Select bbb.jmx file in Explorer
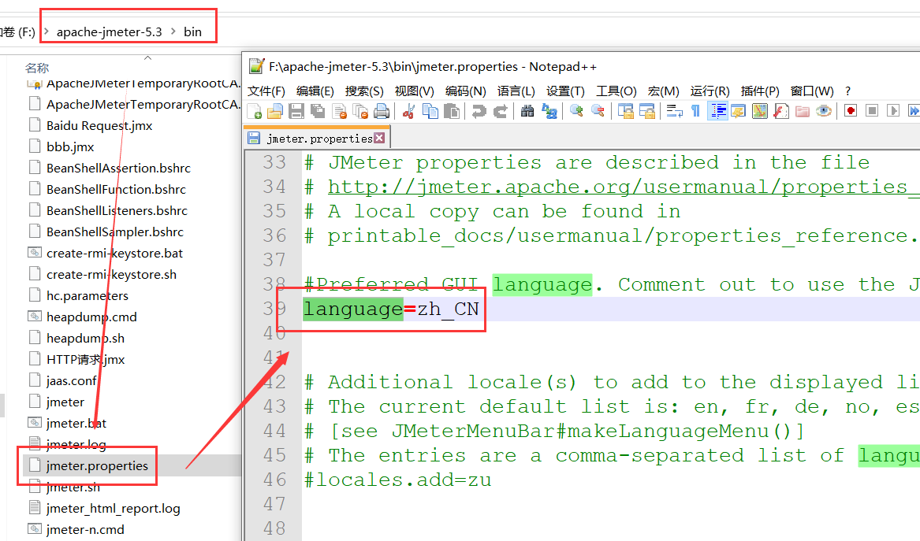 pyautogui.click(x=70, y=146)
